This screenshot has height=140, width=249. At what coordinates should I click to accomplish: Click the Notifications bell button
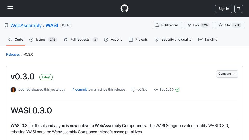point(167,25)
